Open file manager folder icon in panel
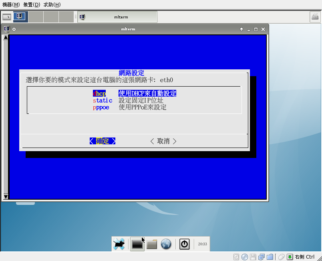Screen dimensions: 322x261 coord(152,244)
